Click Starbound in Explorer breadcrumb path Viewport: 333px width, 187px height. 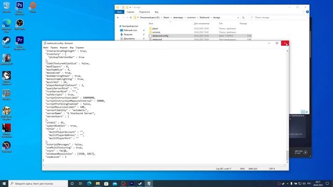pos(204,18)
